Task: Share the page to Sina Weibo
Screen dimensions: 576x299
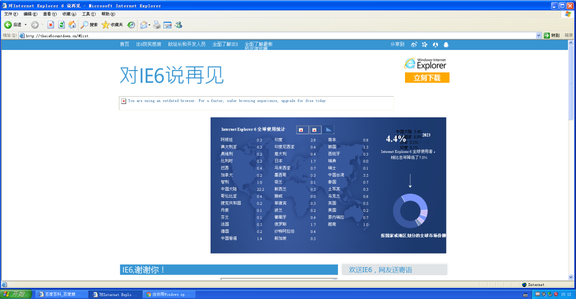Action: [x=414, y=45]
